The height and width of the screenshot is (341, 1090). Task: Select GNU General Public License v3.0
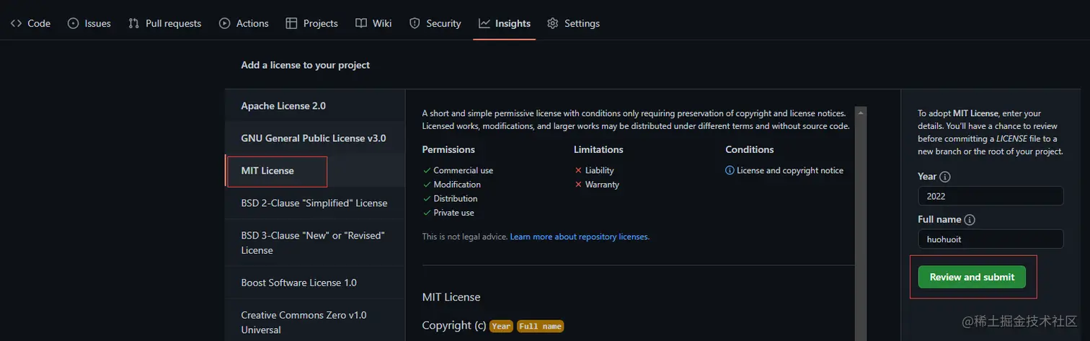coord(314,138)
